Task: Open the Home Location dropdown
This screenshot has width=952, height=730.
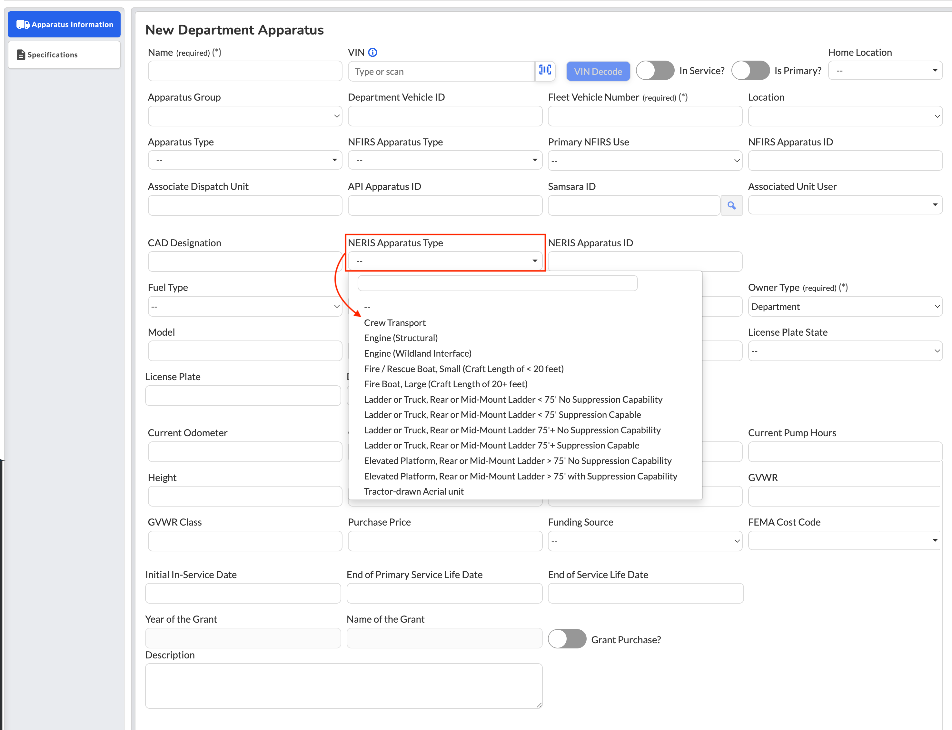Action: tap(885, 70)
